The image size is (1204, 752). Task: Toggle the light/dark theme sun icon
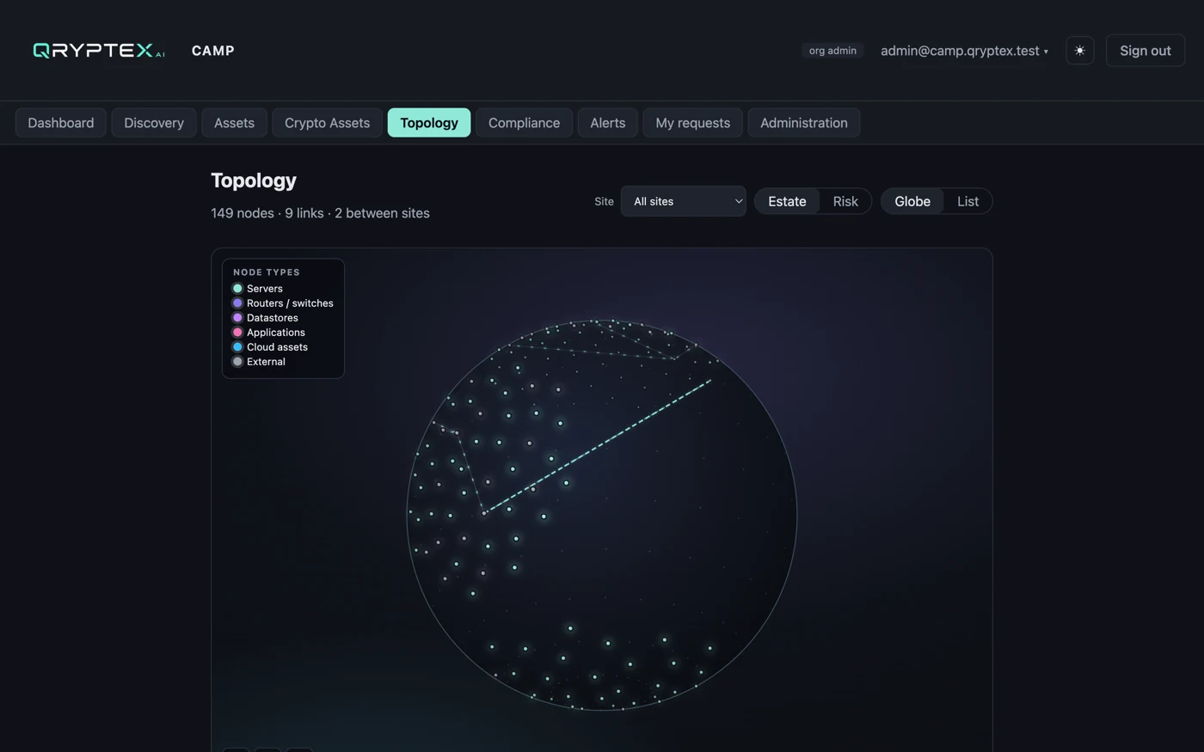1079,51
